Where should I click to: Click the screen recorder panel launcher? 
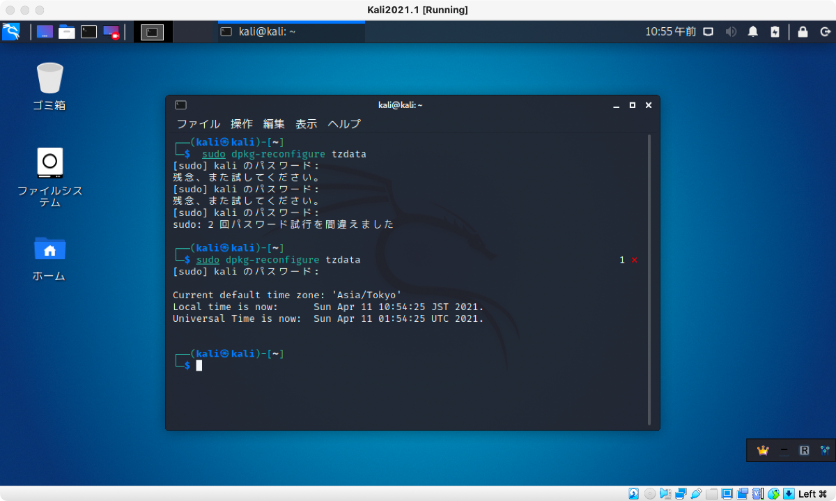(111, 31)
